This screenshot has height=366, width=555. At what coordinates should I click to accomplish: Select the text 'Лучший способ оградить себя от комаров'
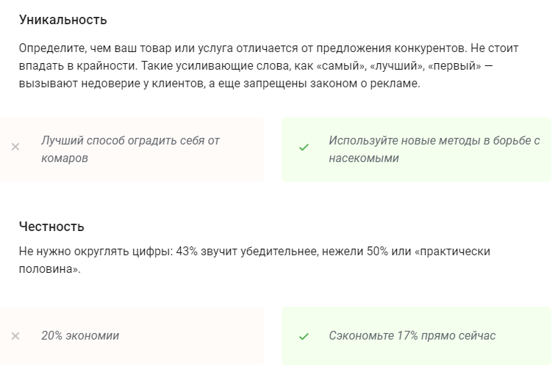click(130, 150)
